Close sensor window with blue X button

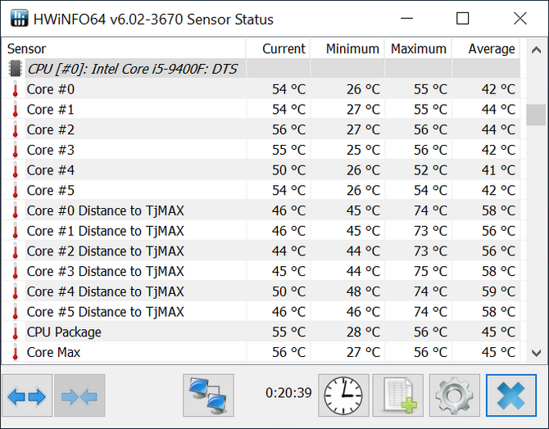(511, 395)
